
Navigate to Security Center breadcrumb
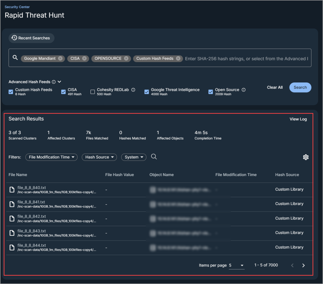tap(17, 7)
